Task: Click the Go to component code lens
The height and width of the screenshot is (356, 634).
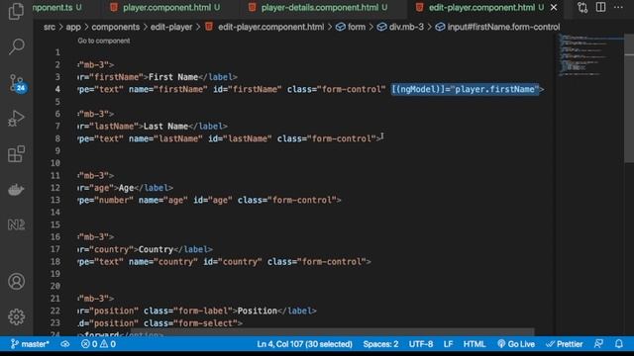Action: (x=104, y=41)
